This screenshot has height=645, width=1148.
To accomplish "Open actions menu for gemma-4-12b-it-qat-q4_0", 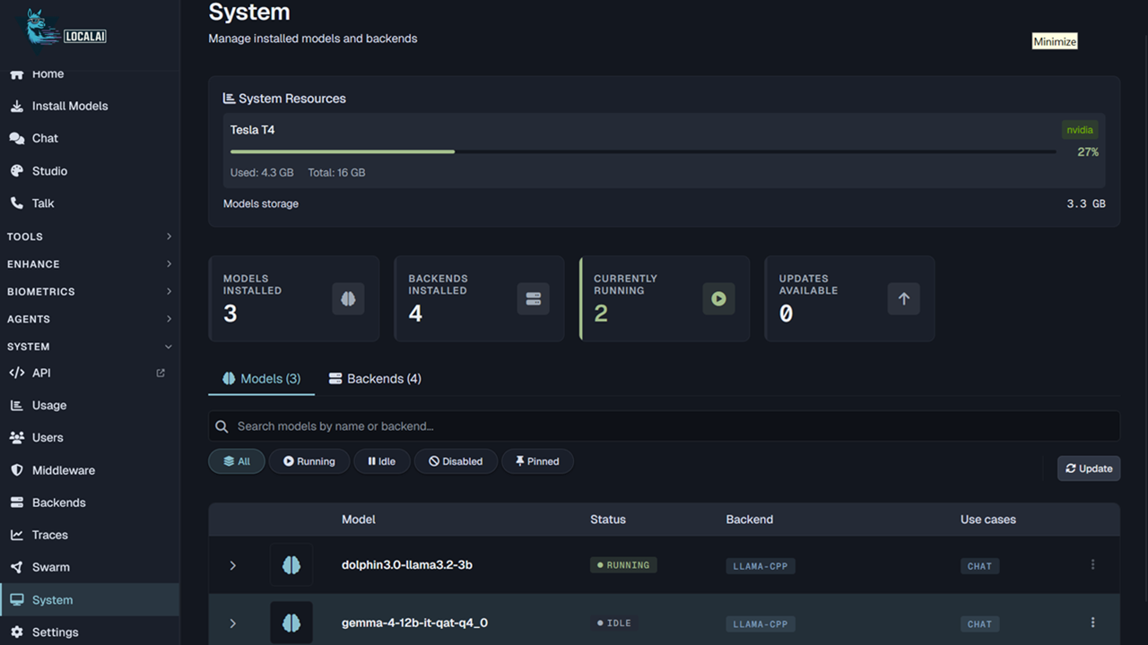I will [x=1092, y=623].
